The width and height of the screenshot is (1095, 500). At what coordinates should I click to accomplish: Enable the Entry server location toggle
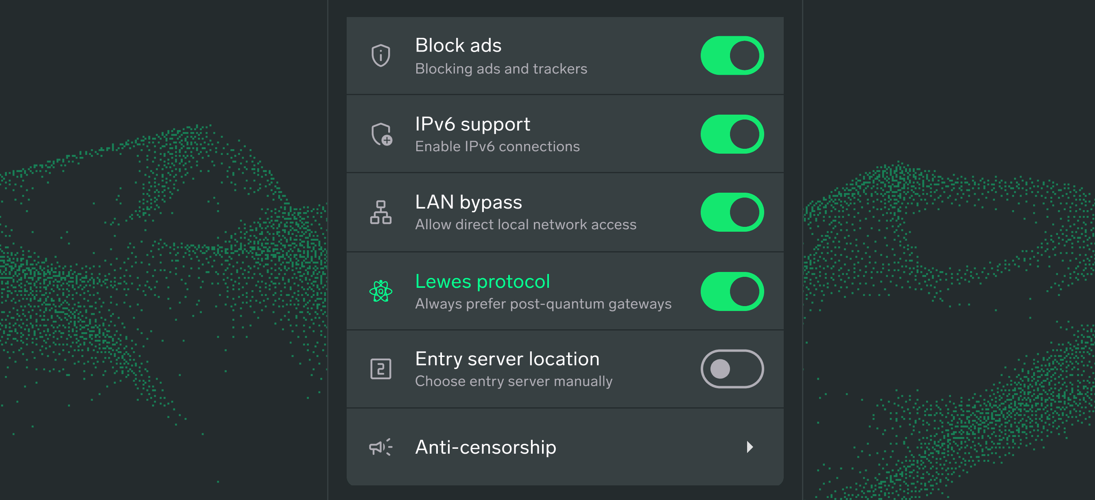click(732, 369)
